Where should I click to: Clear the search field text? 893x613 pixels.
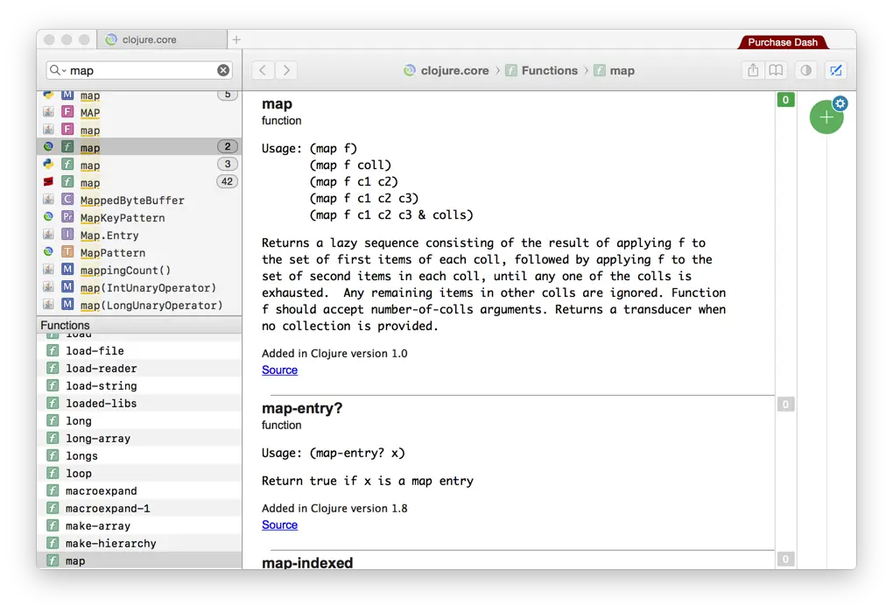pos(223,70)
